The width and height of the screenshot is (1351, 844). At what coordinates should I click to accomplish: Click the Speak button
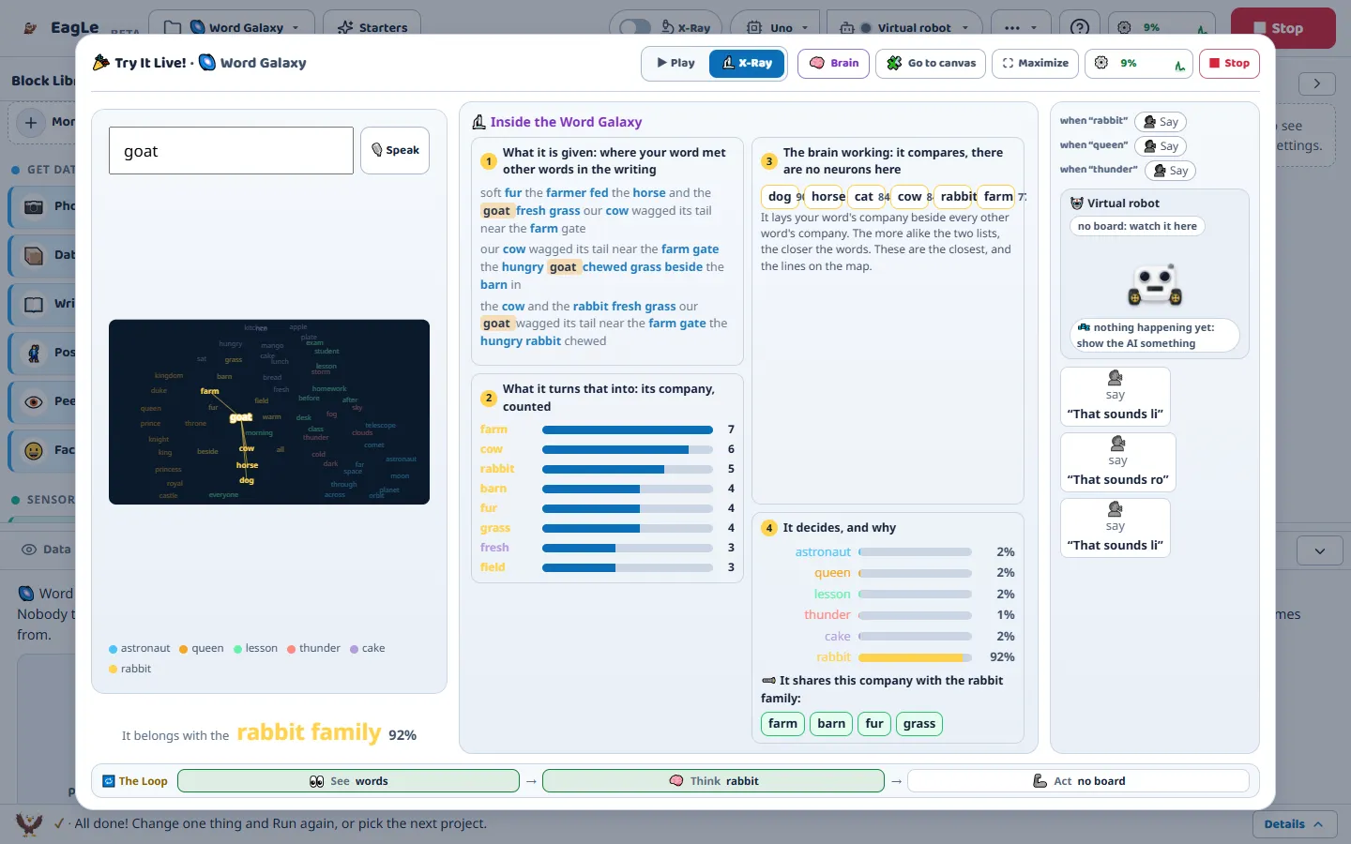coord(395,150)
